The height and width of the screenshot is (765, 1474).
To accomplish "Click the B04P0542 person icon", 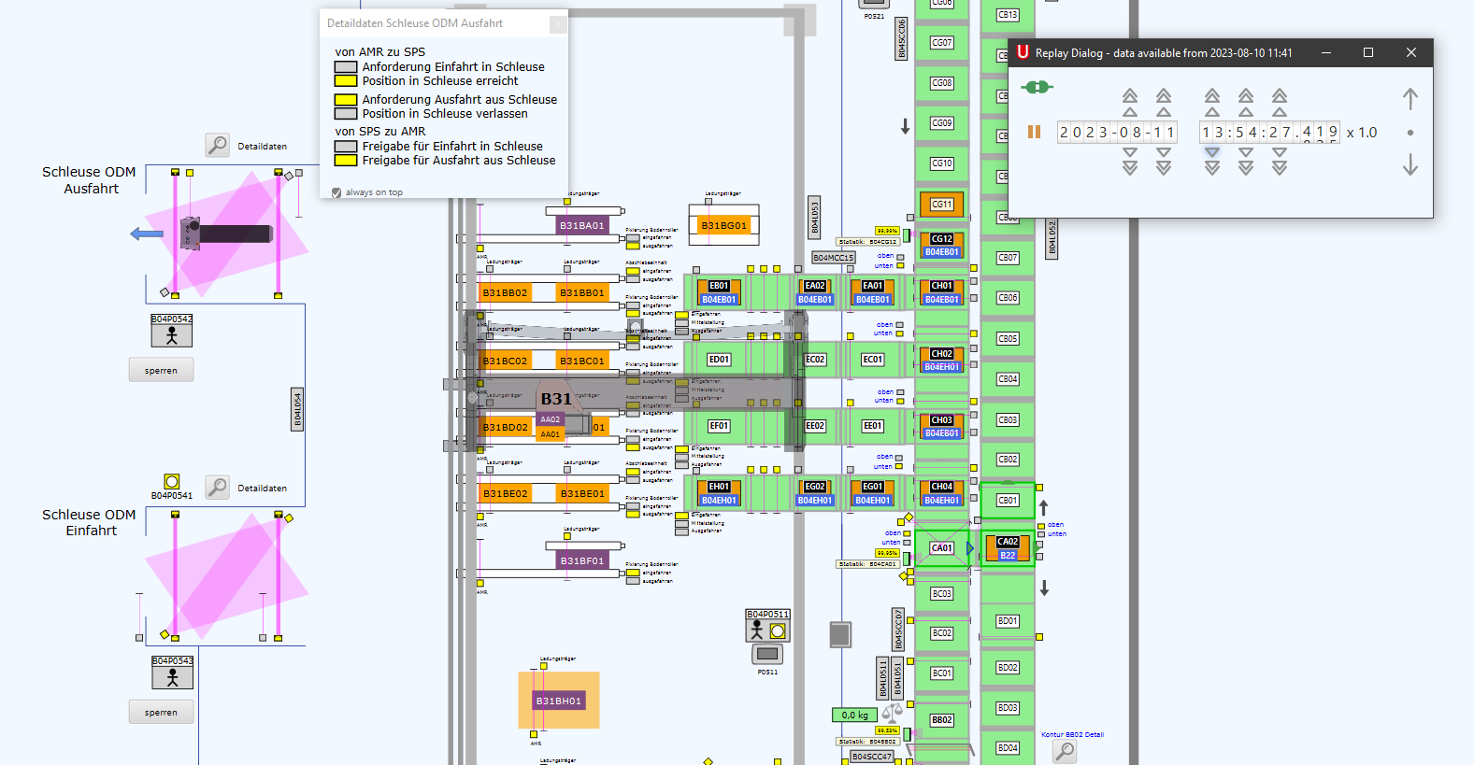I will [x=172, y=335].
